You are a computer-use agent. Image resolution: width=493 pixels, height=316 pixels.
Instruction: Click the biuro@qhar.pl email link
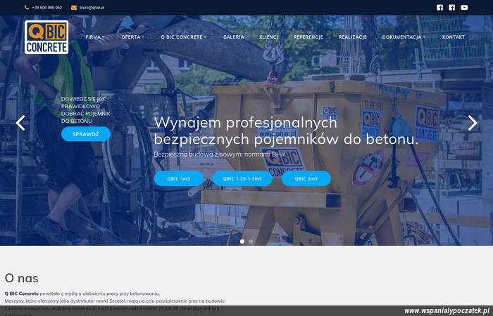[x=92, y=8]
